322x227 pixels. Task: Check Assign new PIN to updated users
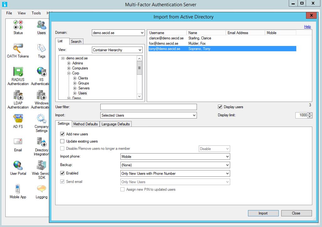pyautogui.click(x=122, y=189)
